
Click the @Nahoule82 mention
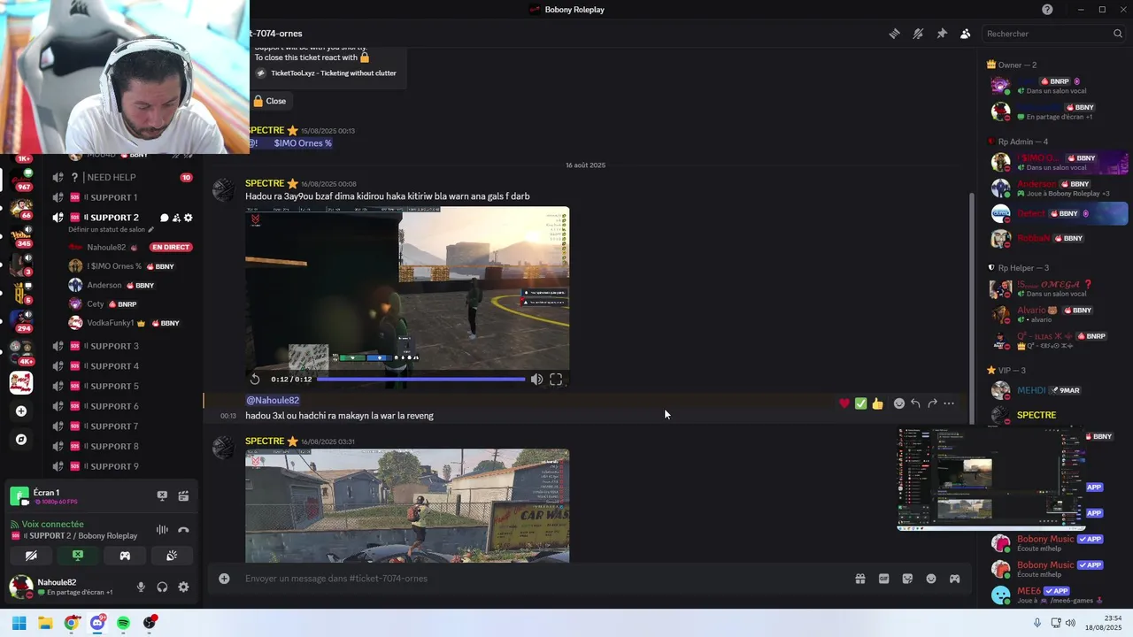tap(273, 400)
